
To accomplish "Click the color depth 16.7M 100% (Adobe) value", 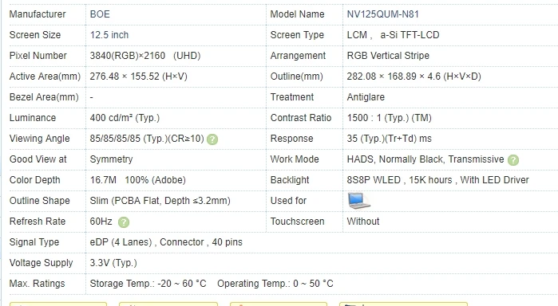I will 138,180.
